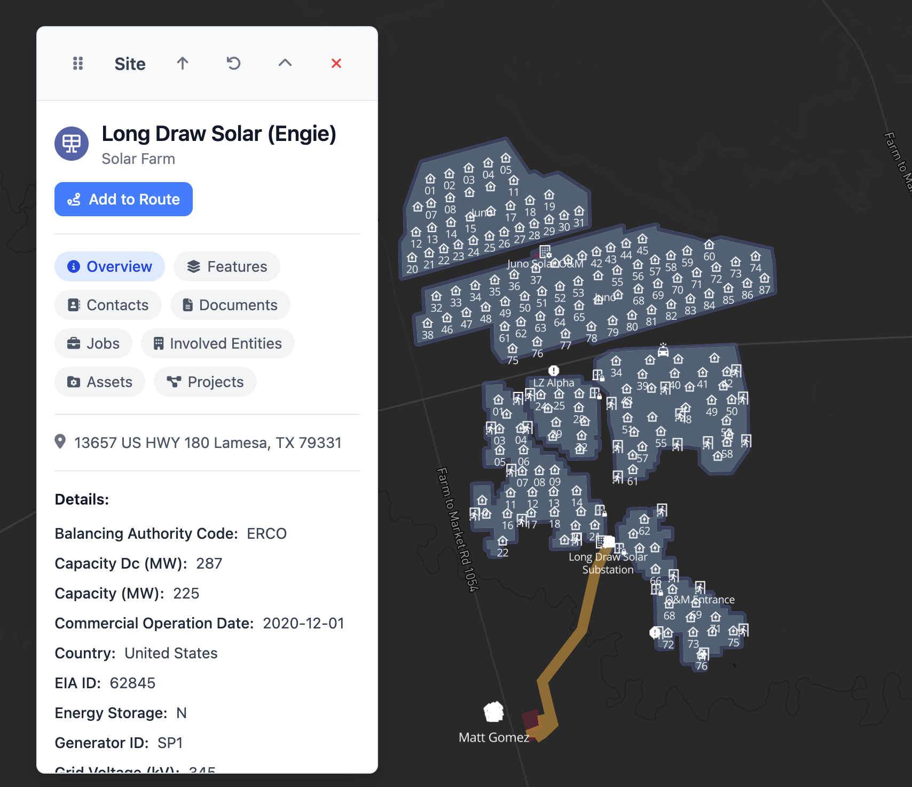Screen dimensions: 912x787
Task: Select the Overview tab
Action: pos(109,266)
